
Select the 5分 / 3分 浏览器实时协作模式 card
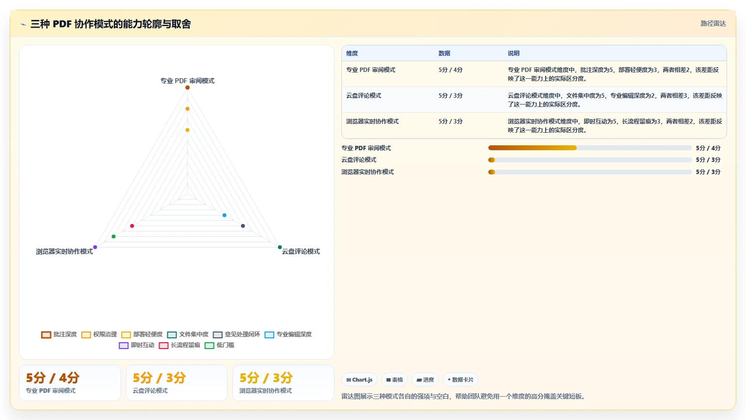(284, 383)
